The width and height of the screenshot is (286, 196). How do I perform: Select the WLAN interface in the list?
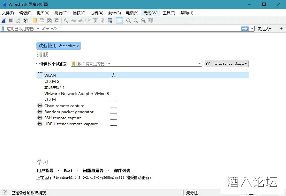coord(50,76)
